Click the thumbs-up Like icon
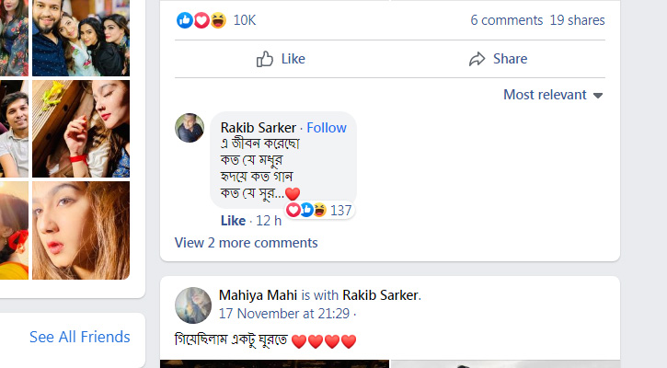 265,59
